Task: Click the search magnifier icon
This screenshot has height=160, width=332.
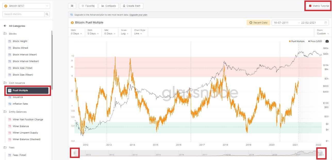Action: coord(47,14)
